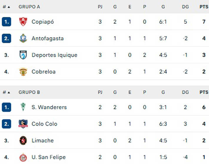
Task: Click the Copiapó team crest
Action: tap(23, 21)
